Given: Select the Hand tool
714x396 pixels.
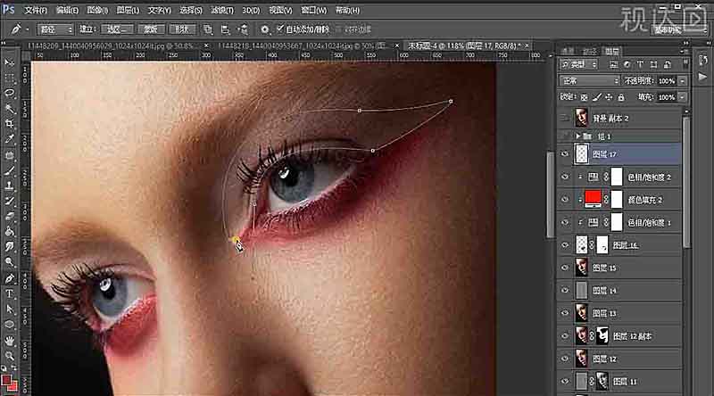Looking at the screenshot, I should 9,340.
